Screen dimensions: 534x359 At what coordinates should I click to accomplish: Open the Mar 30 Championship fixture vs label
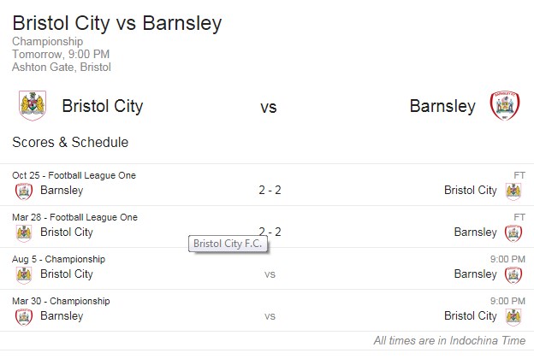pyautogui.click(x=270, y=316)
